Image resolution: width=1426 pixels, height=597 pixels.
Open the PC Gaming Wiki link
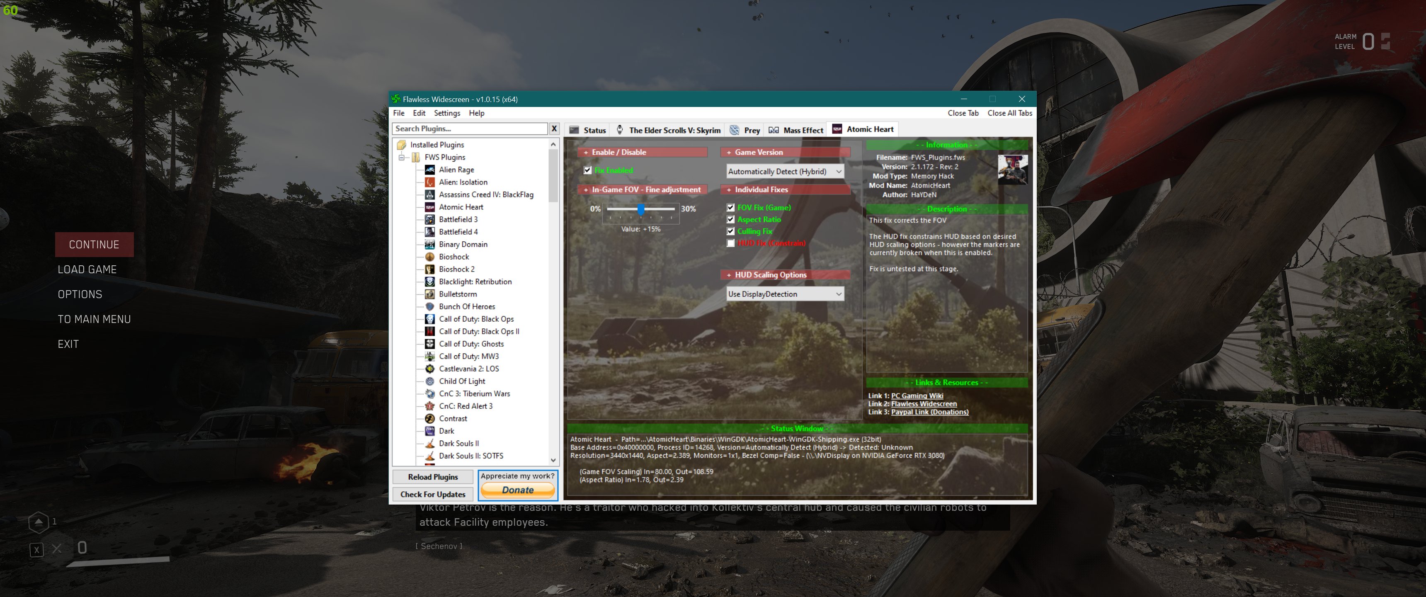[917, 396]
